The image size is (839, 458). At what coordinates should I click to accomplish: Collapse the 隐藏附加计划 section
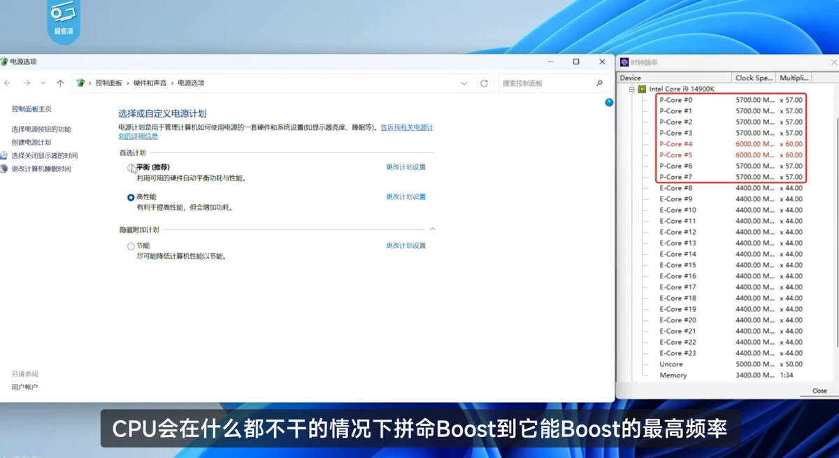tap(432, 229)
